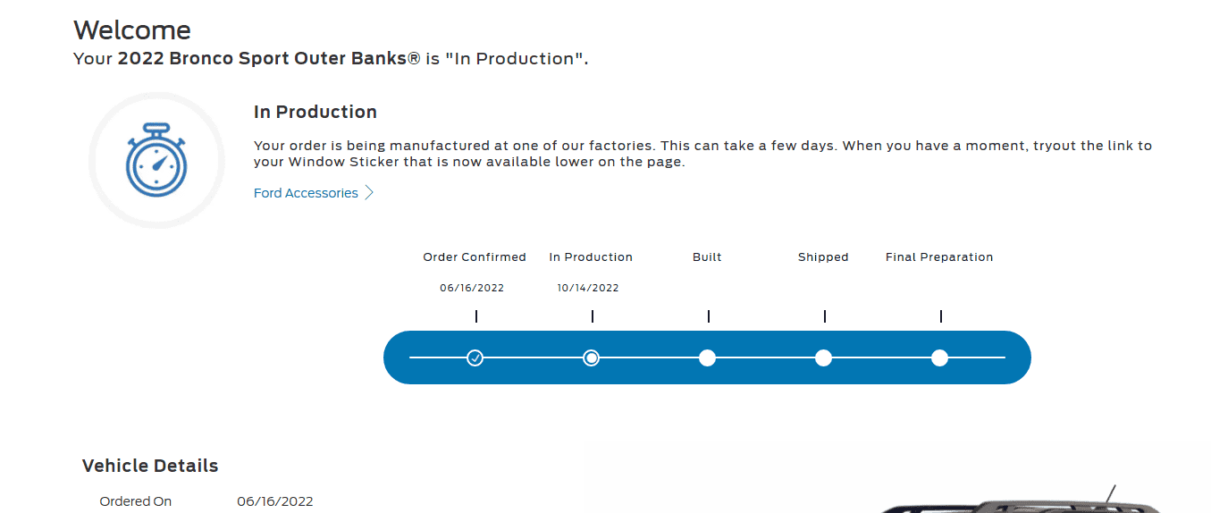Click the Order Confirmed stage label
This screenshot has height=513, width=1211.
(x=475, y=257)
